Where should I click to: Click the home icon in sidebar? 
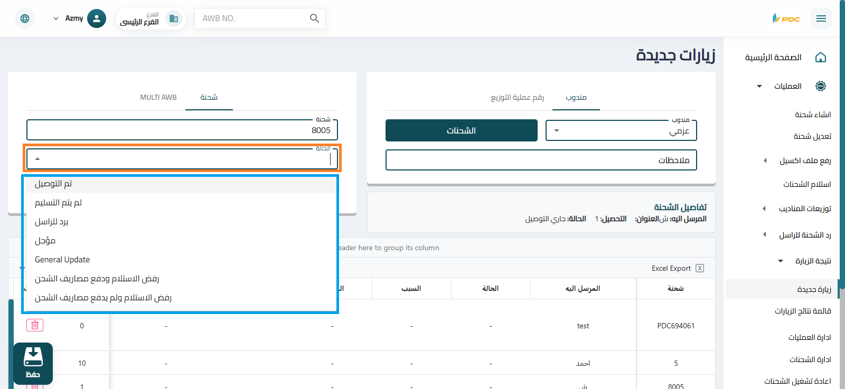820,58
